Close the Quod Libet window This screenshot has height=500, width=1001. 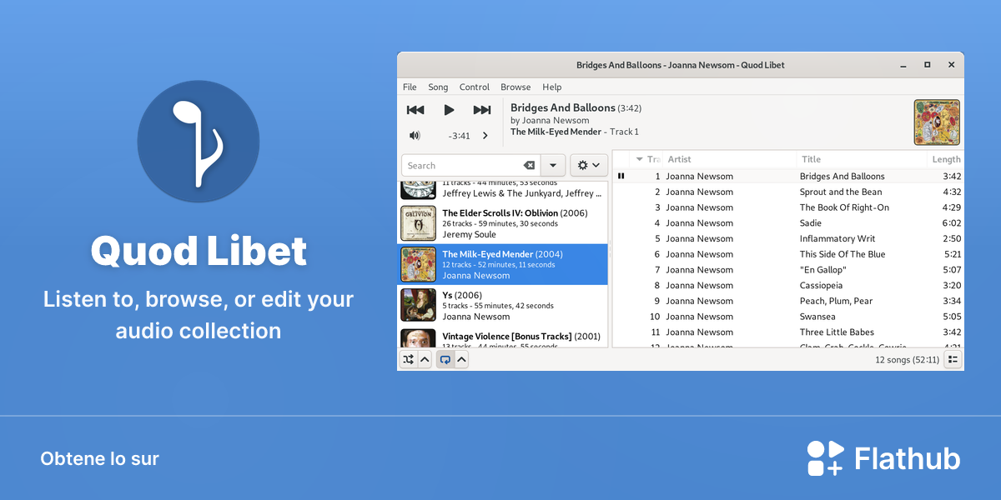point(951,65)
